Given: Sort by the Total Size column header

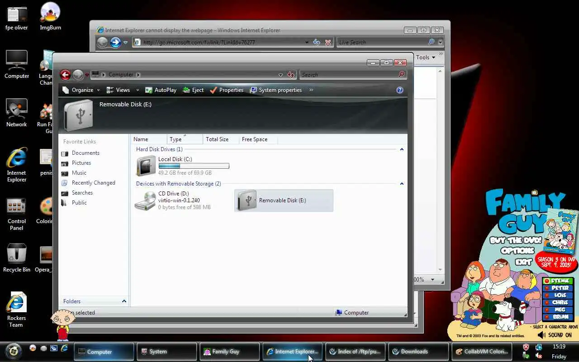Looking at the screenshot, I should (x=221, y=139).
